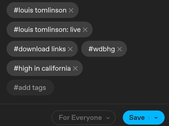Click the blue Save button

click(137, 118)
